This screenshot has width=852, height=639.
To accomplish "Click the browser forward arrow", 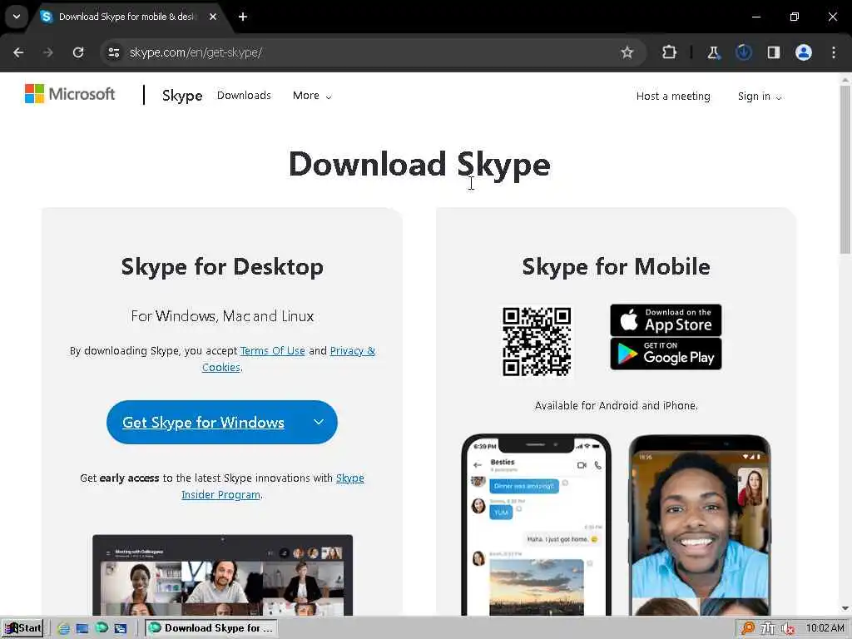I will tap(48, 52).
